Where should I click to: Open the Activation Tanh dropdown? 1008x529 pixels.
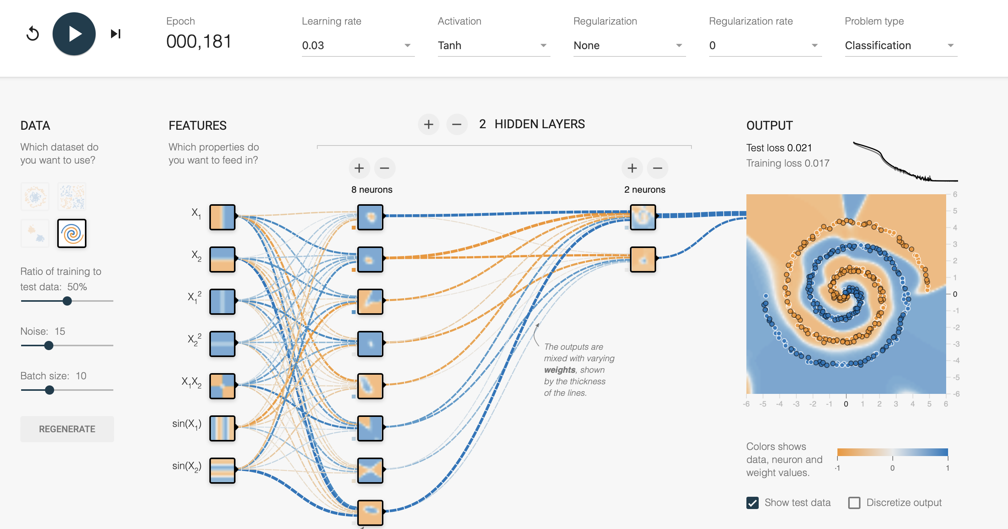coord(493,46)
